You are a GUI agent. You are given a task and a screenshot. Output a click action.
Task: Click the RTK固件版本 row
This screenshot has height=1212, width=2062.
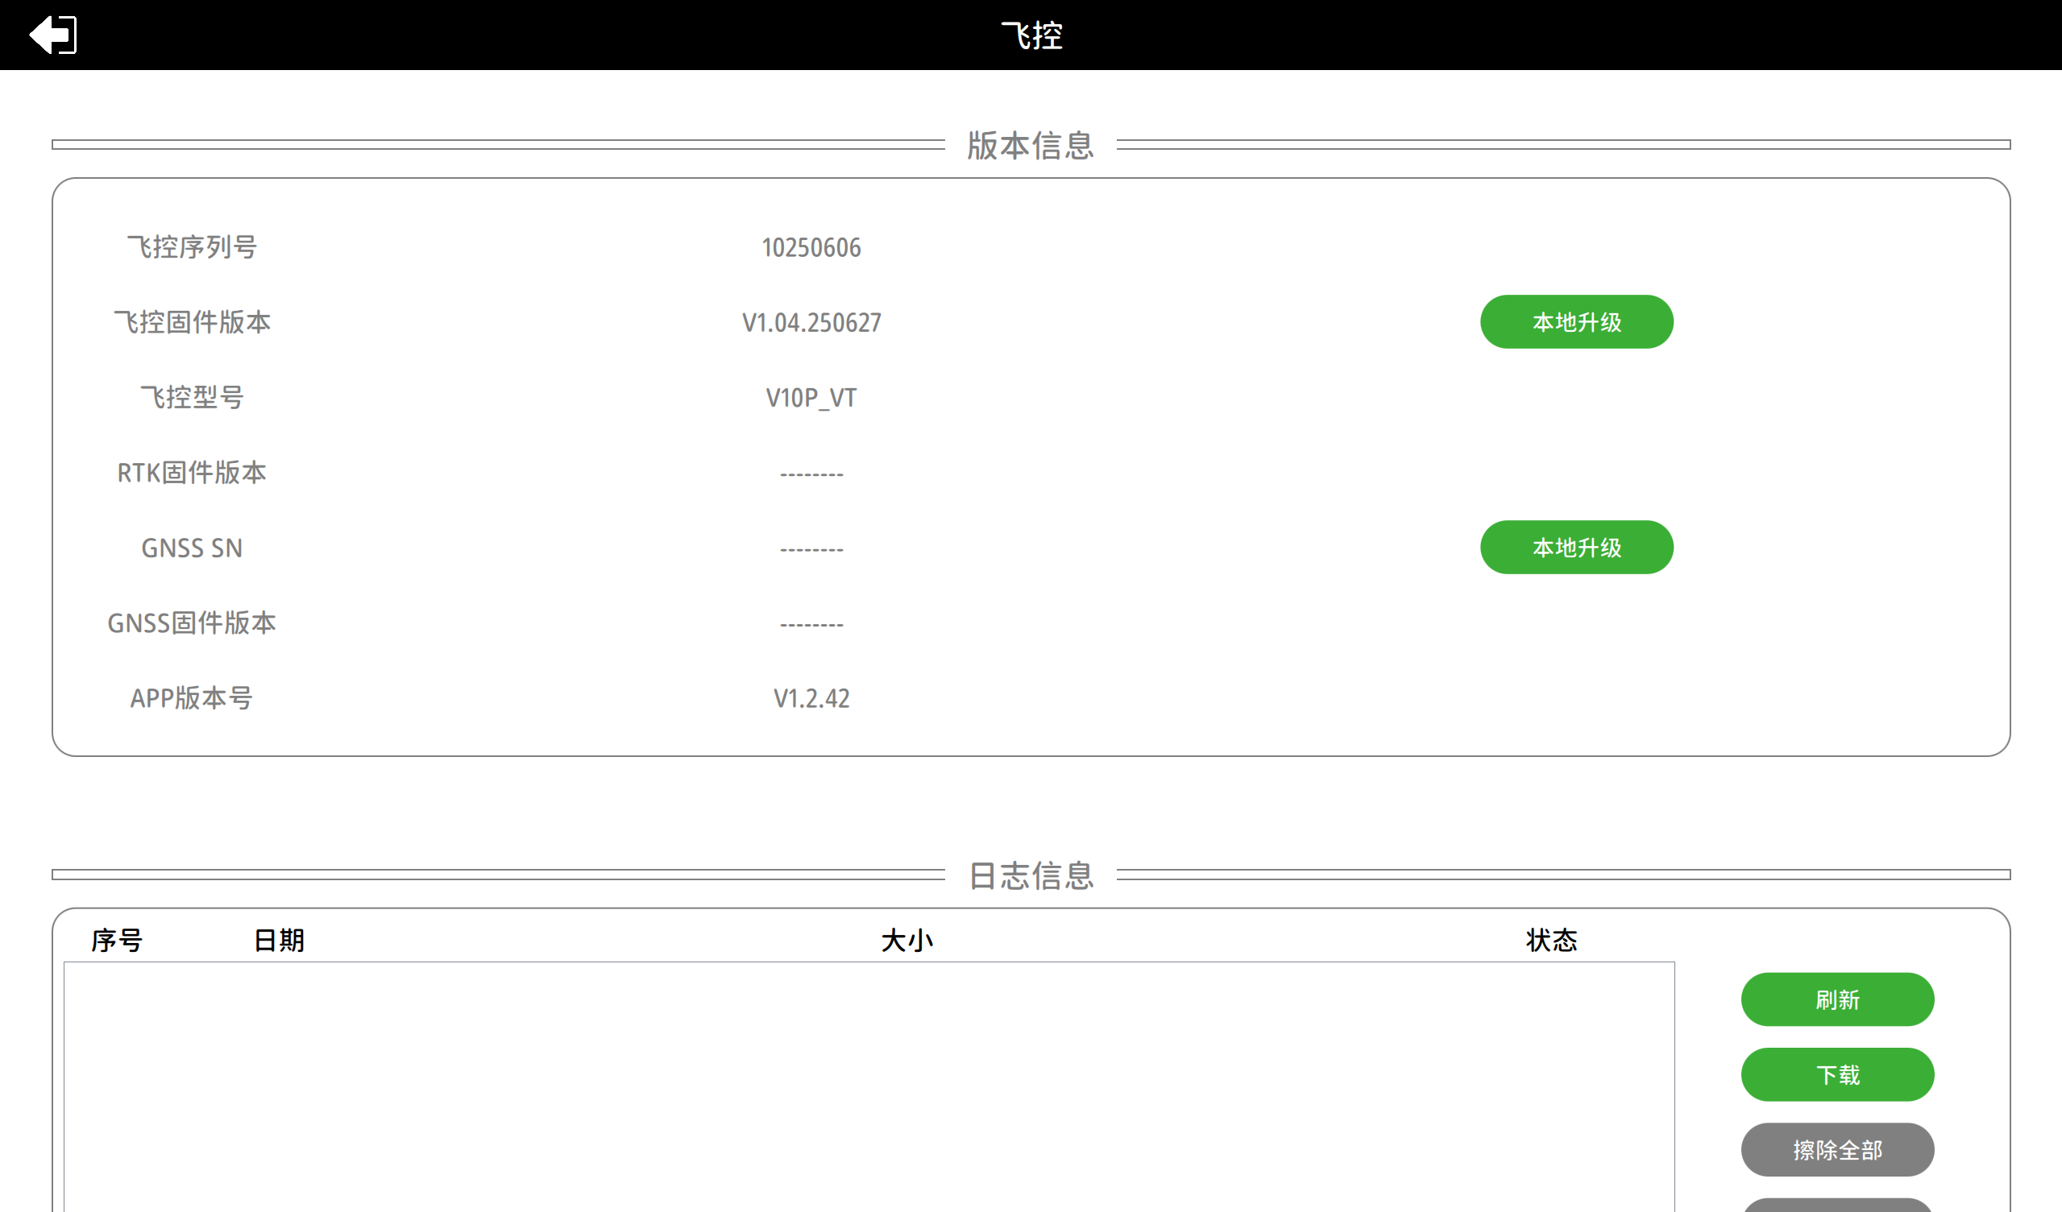[x=192, y=473]
